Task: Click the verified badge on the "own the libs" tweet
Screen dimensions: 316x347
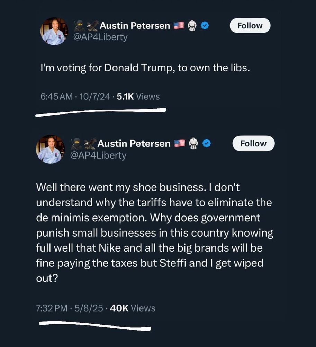Action: [x=205, y=26]
